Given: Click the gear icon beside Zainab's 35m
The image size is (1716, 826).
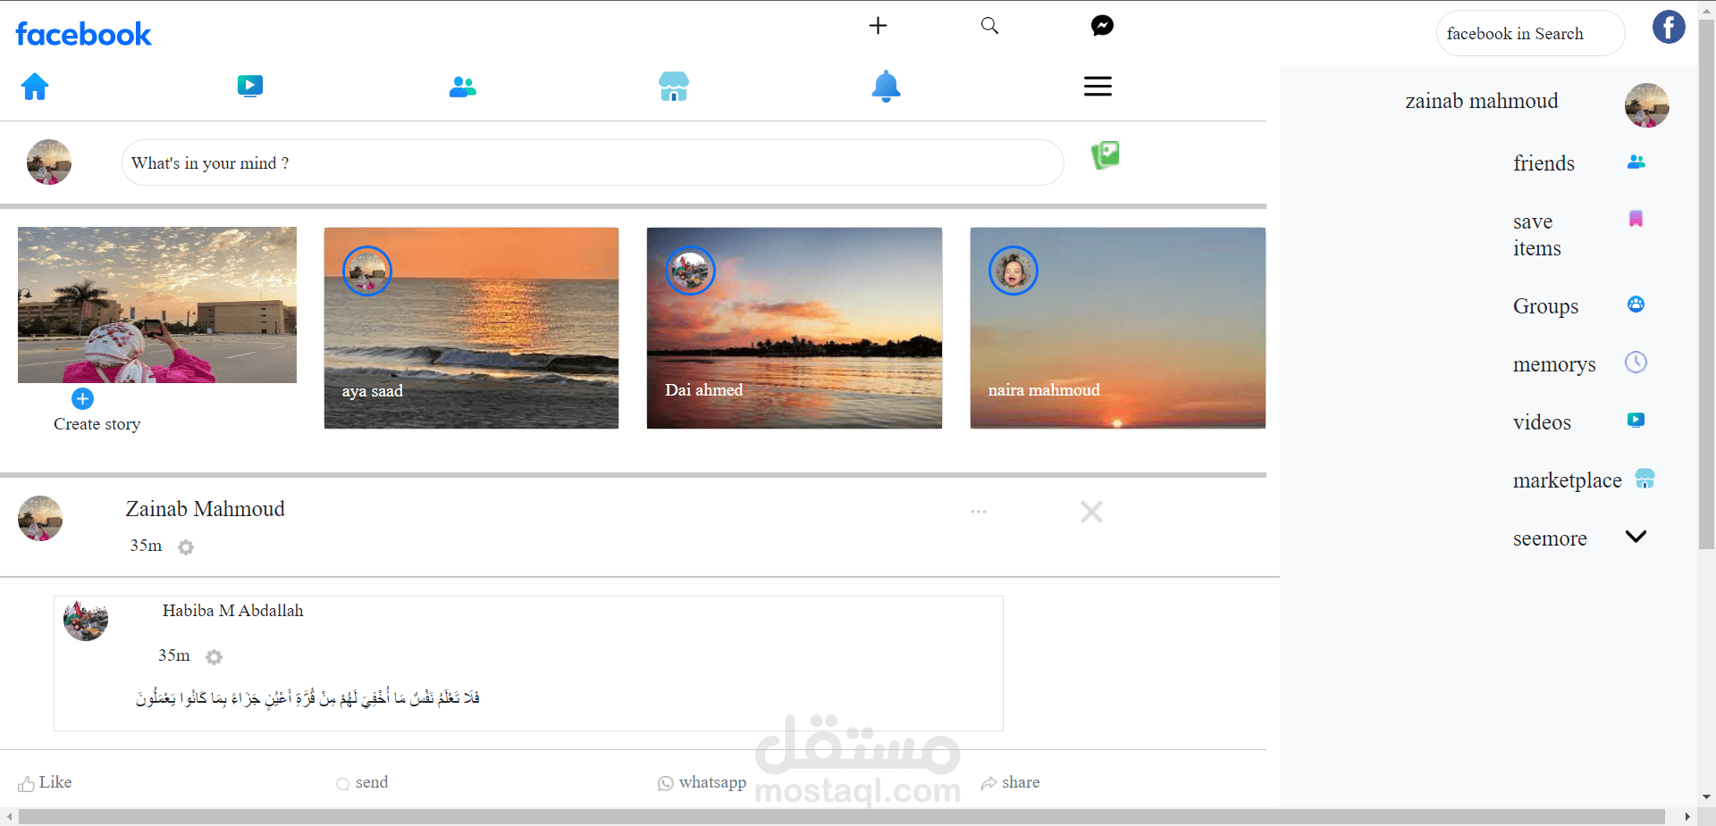Looking at the screenshot, I should (186, 547).
